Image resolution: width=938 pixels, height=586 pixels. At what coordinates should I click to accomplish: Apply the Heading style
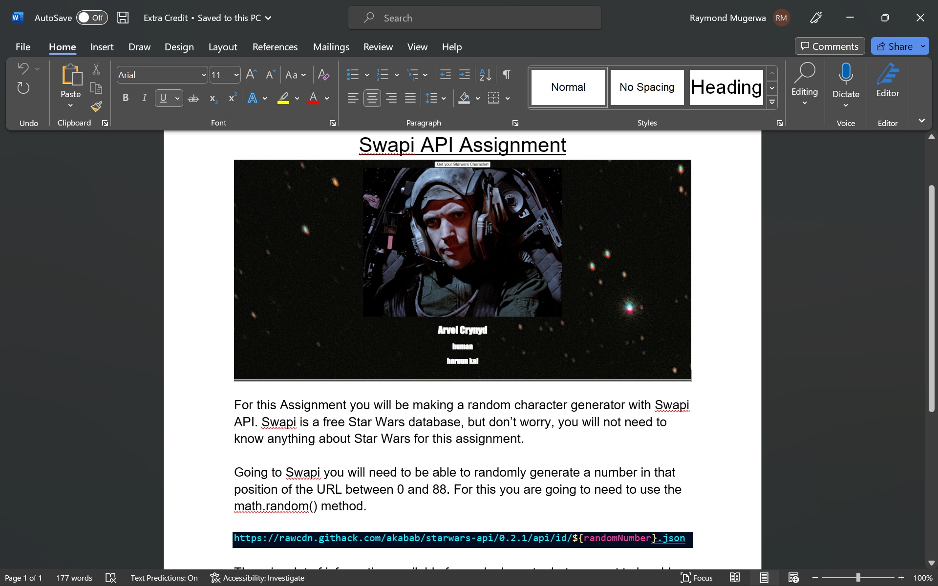tap(726, 87)
